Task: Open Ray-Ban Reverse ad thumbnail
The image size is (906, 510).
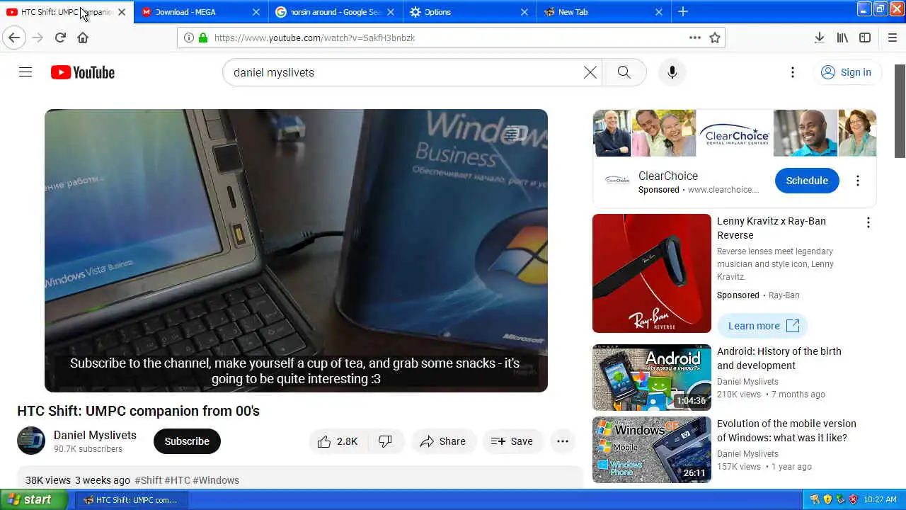Action: click(x=652, y=273)
